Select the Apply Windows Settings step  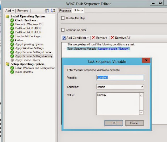(29, 48)
